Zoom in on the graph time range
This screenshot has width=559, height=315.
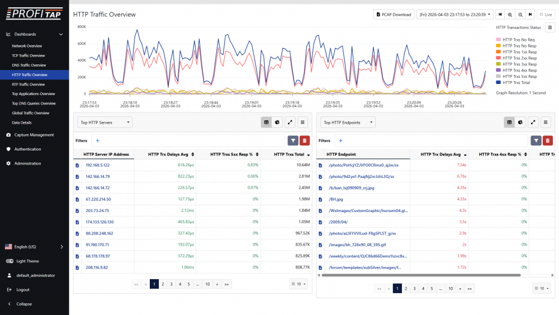click(x=510, y=15)
